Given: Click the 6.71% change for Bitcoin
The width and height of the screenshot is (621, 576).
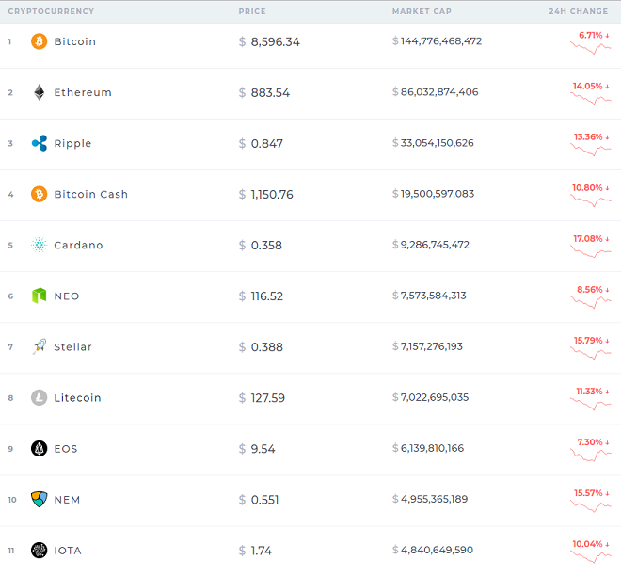Looking at the screenshot, I should click(591, 35).
